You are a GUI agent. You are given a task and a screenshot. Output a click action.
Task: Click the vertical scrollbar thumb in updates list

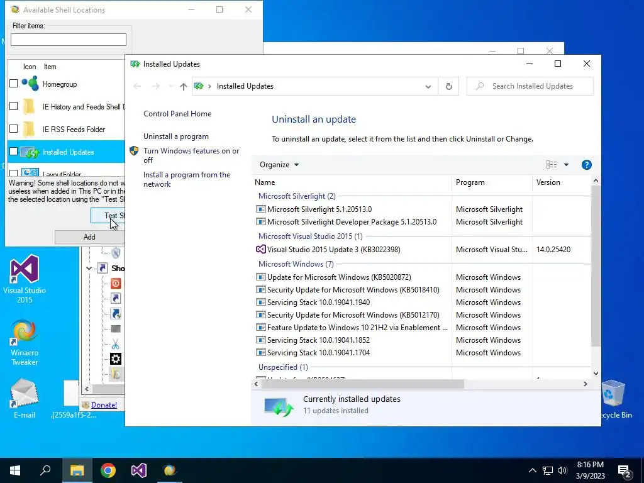click(596, 266)
